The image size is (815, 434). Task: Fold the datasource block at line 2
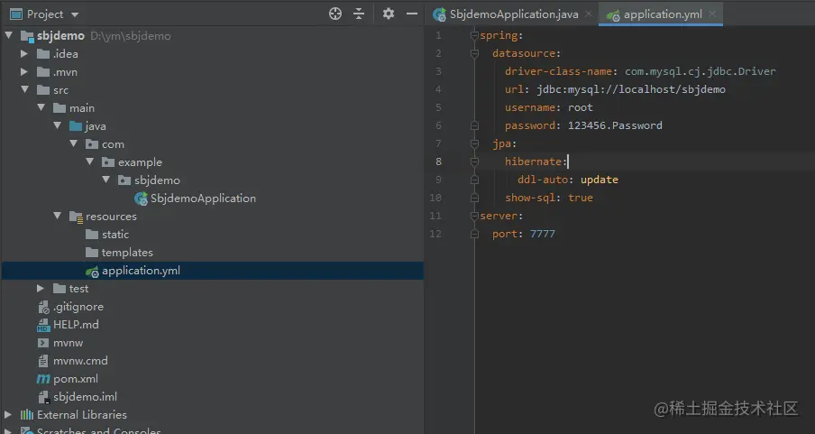[x=474, y=53]
